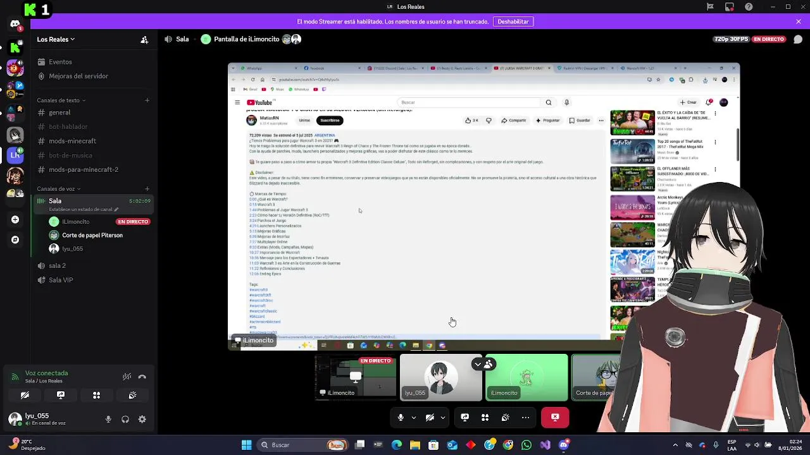
Task: Open lyu_055 user profile avatar
Action: pyautogui.click(x=15, y=419)
